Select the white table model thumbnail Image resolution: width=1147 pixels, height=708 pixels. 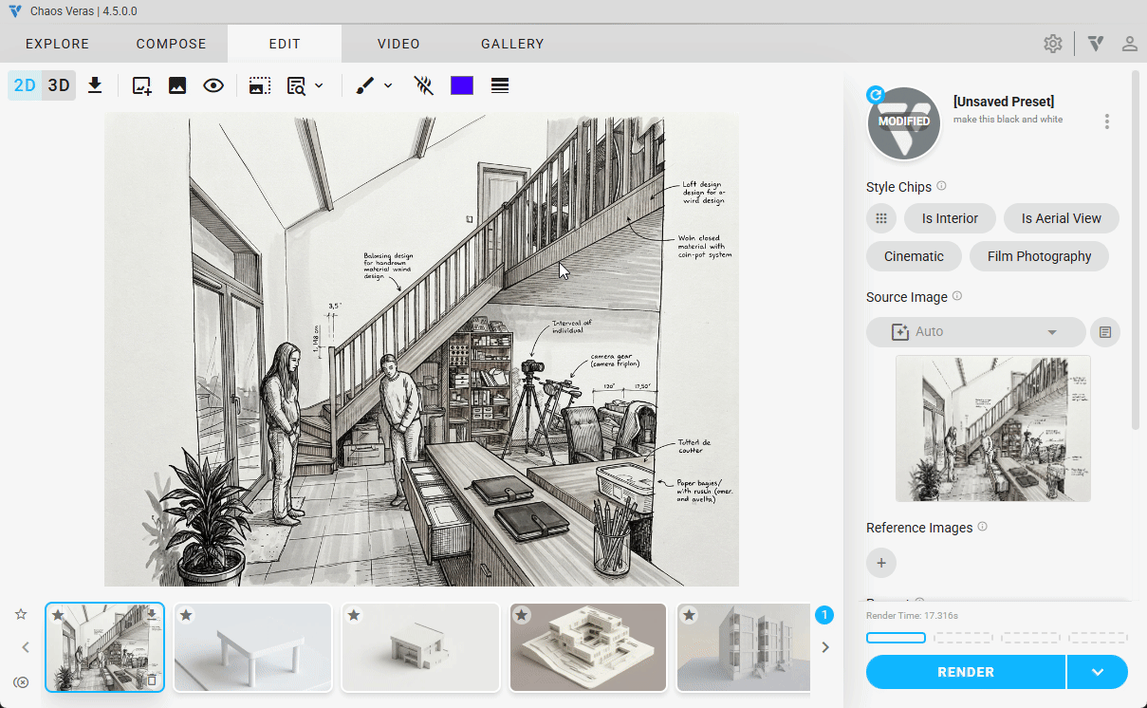tap(252, 647)
